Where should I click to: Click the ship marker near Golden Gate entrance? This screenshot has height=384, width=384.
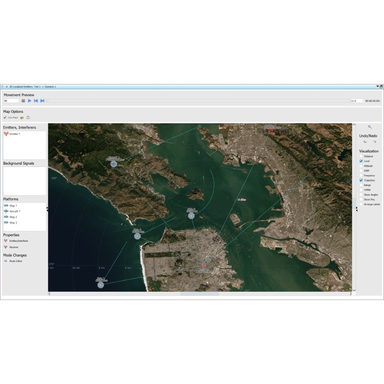137,236
